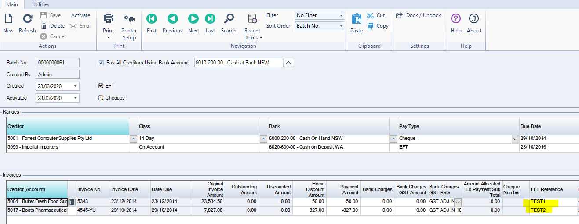The height and width of the screenshot is (224, 579).
Task: Open the Sort Order dropdown
Action: pos(341,26)
